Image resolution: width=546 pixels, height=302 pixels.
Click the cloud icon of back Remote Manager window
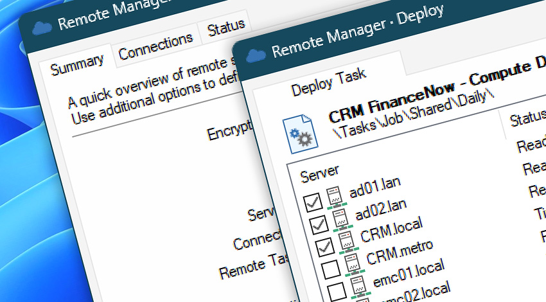pos(42,28)
